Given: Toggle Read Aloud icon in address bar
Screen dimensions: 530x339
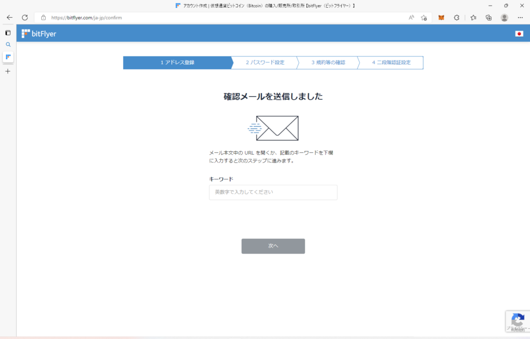Looking at the screenshot, I should coord(411,17).
